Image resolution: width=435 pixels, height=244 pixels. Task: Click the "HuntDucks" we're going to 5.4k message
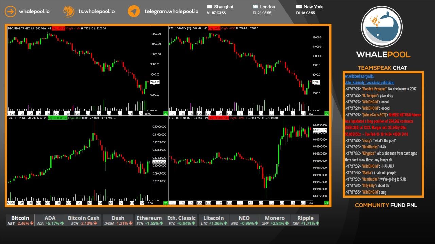pos(376,179)
